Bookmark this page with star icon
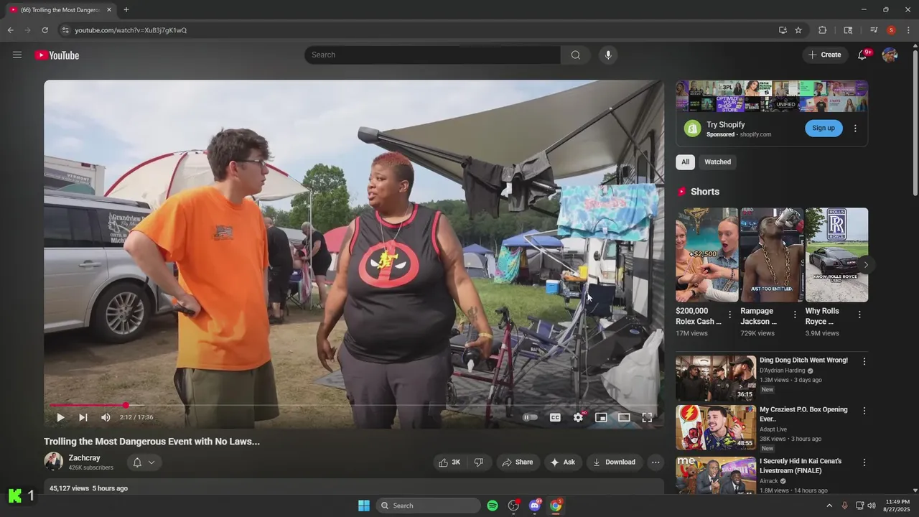 click(x=798, y=30)
